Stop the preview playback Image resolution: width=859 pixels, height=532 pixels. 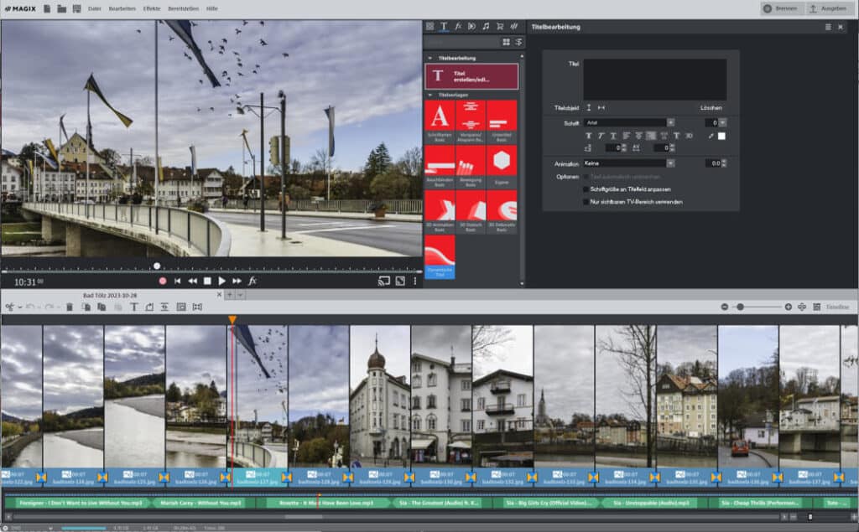(207, 281)
